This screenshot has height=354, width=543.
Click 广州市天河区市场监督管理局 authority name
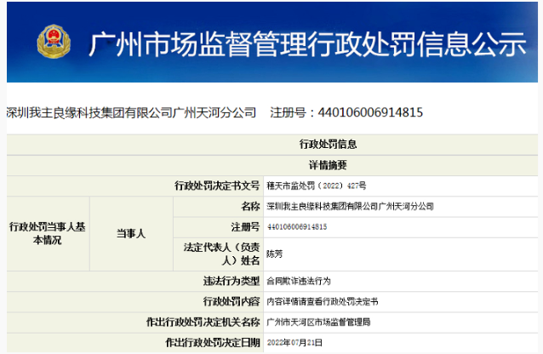click(x=318, y=322)
